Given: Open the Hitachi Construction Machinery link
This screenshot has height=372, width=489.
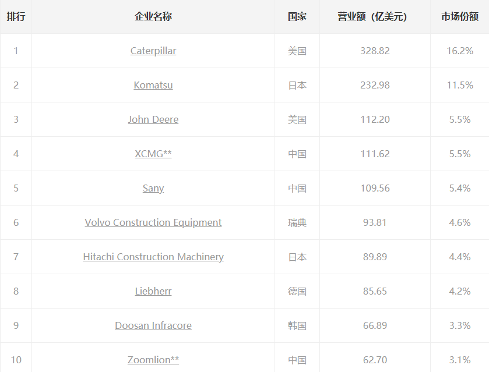Looking at the screenshot, I should [x=153, y=257].
